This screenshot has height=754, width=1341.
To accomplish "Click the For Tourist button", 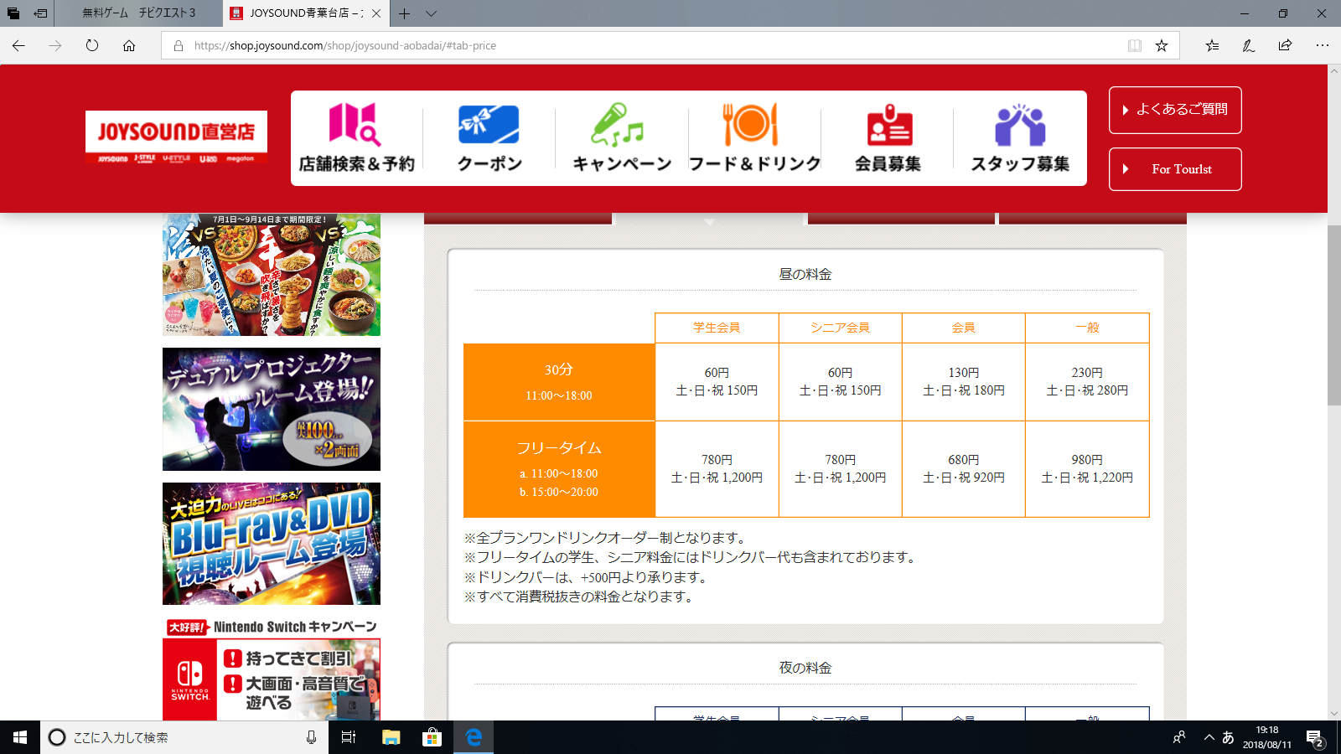I will (1174, 169).
